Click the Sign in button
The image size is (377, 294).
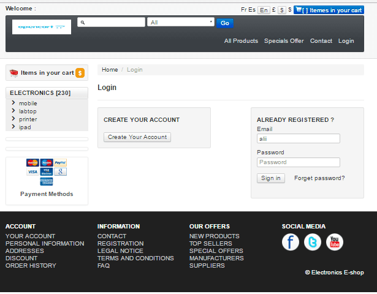tap(270, 178)
